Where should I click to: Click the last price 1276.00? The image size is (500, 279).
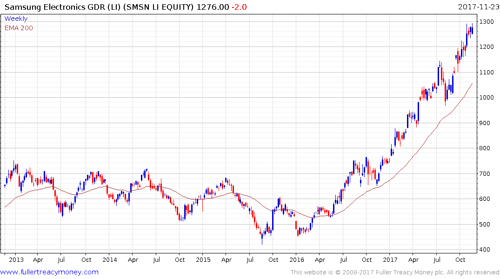[x=213, y=7]
